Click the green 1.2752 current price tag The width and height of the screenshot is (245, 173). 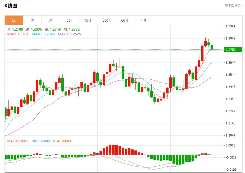pyautogui.click(x=233, y=50)
